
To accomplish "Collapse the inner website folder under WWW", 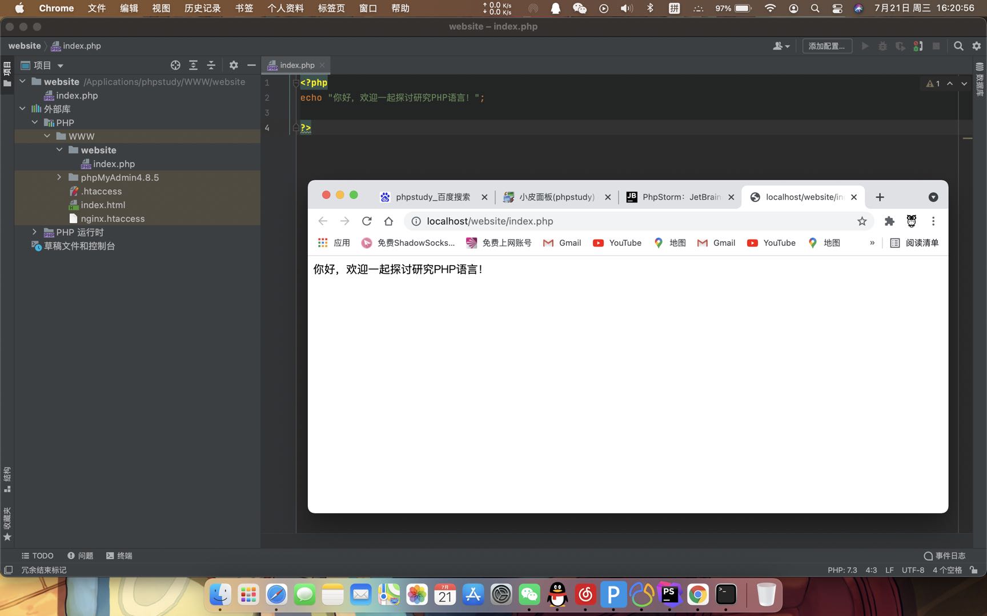I will pyautogui.click(x=59, y=150).
